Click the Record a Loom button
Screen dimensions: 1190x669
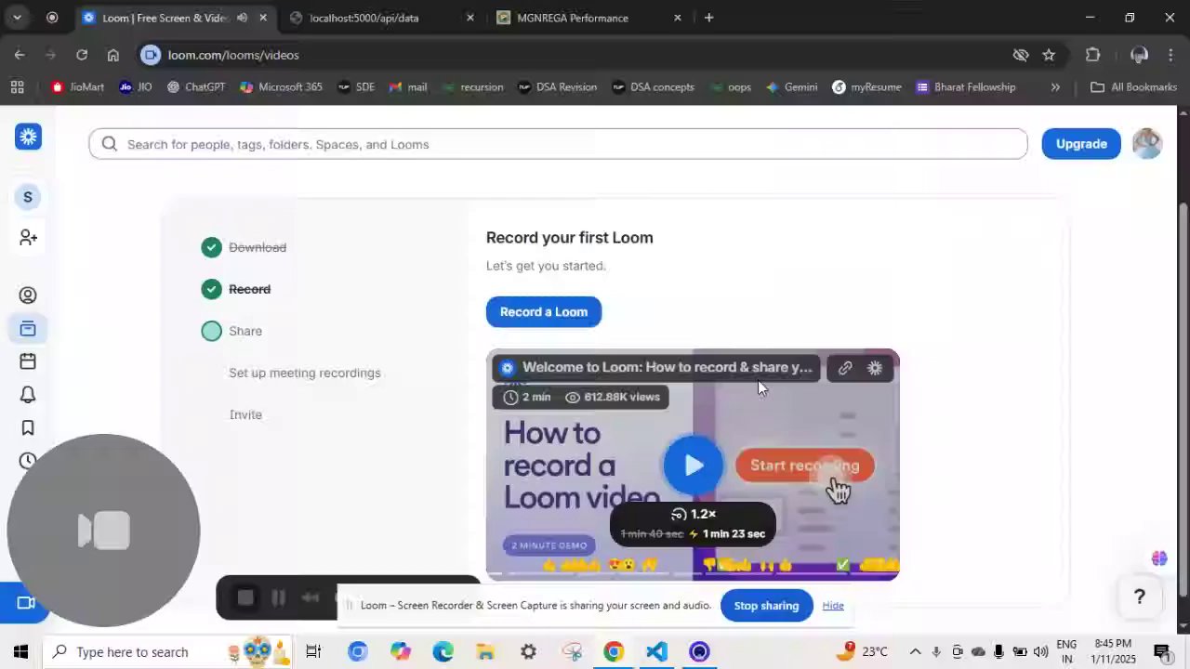(544, 312)
